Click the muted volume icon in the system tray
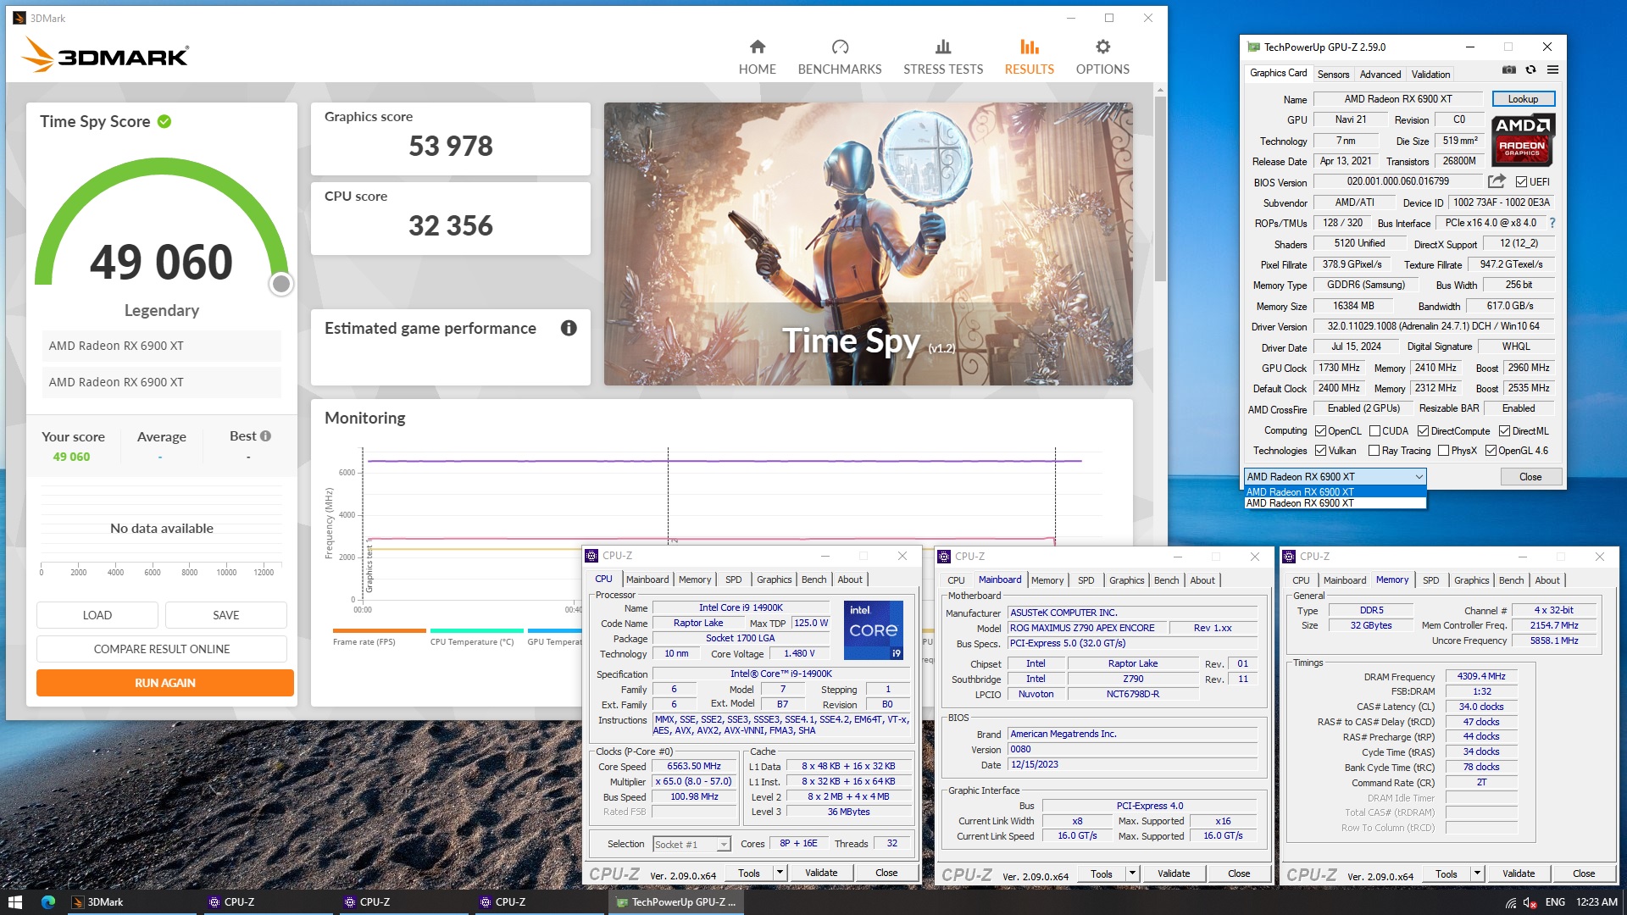This screenshot has width=1627, height=915. tap(1530, 902)
